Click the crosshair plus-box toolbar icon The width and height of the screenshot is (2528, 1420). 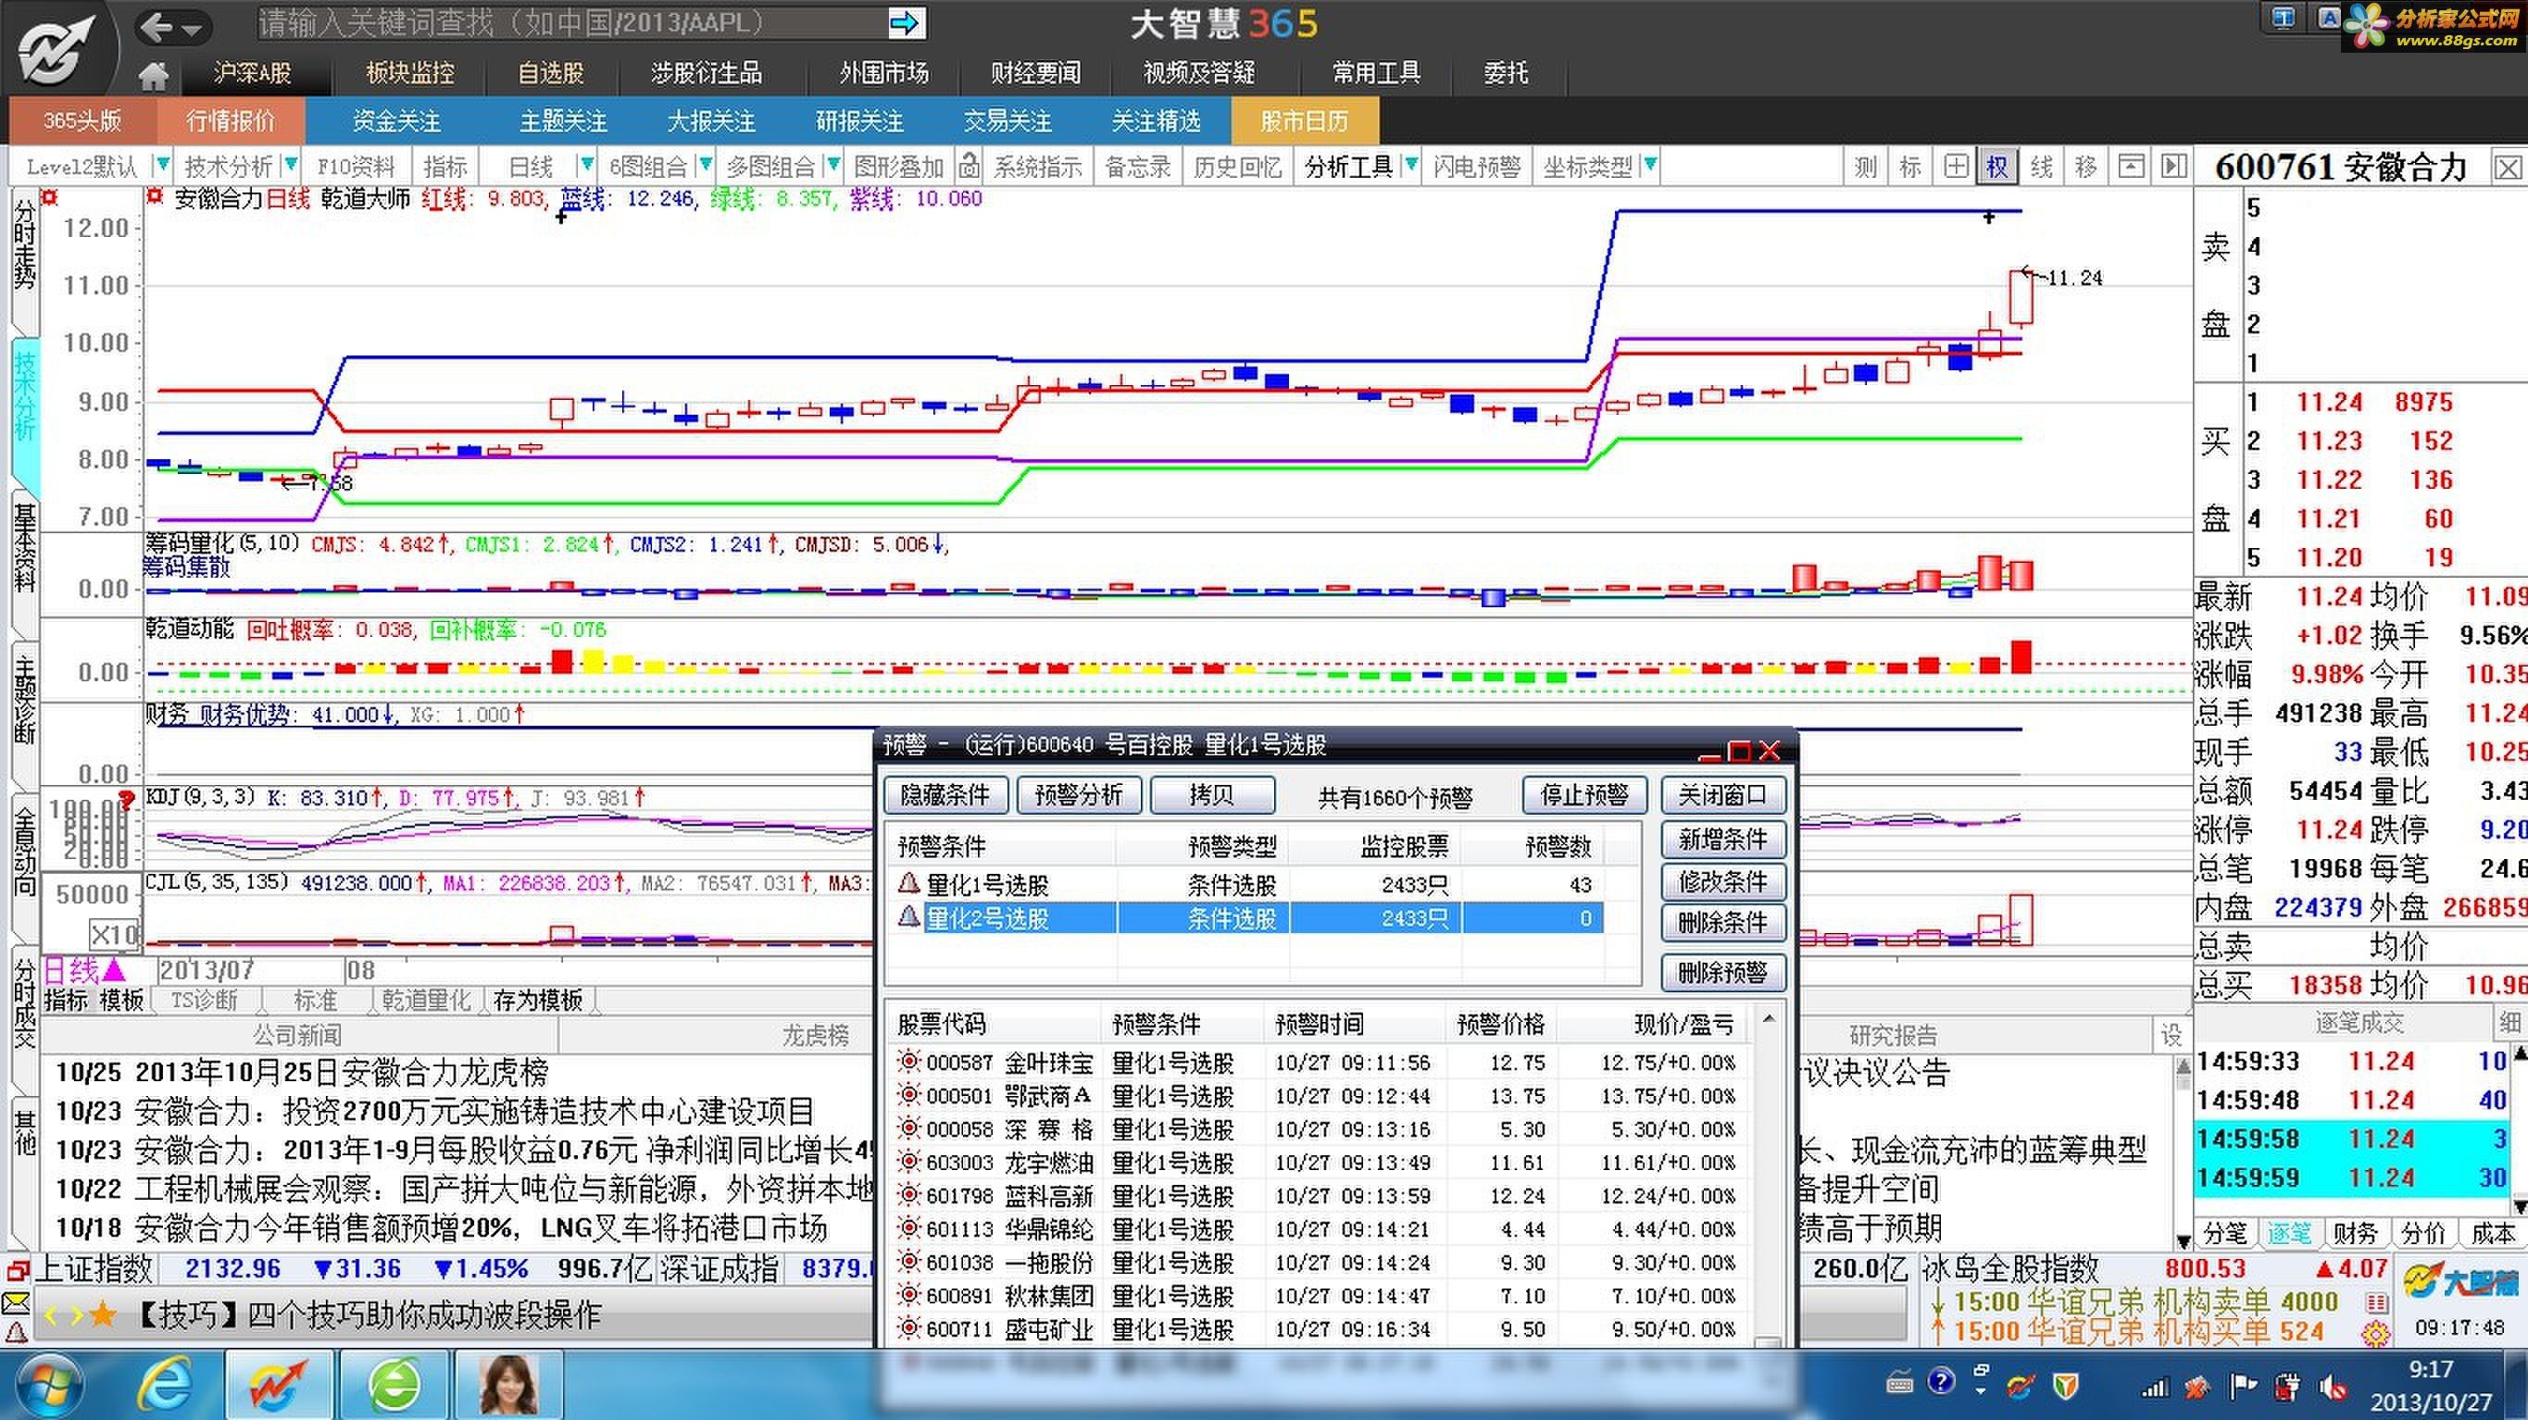[x=1955, y=167]
